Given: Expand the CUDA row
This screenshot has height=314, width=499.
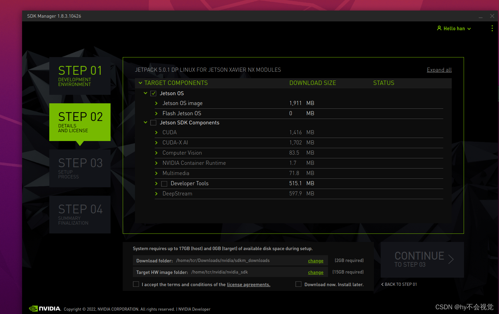Looking at the screenshot, I should [x=156, y=133].
